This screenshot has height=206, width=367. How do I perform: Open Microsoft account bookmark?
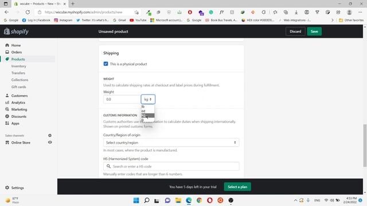(x=166, y=21)
